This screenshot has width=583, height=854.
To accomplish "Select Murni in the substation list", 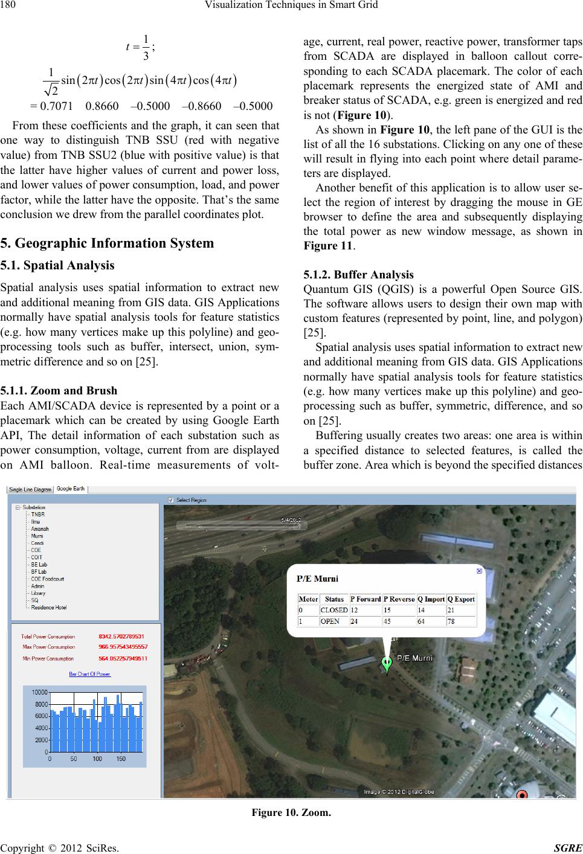I will click(37, 536).
